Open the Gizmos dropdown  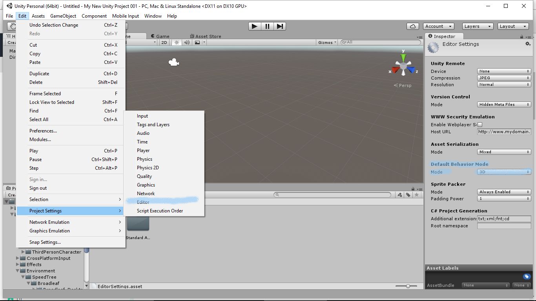326,42
